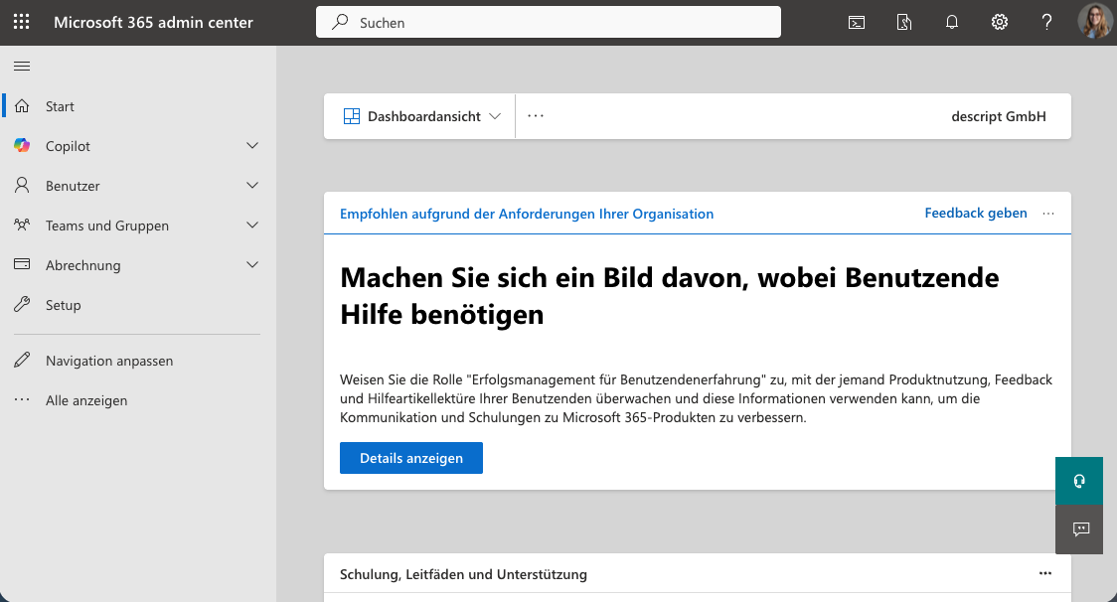
Task: Open the notifications bell
Action: pyautogui.click(x=951, y=21)
